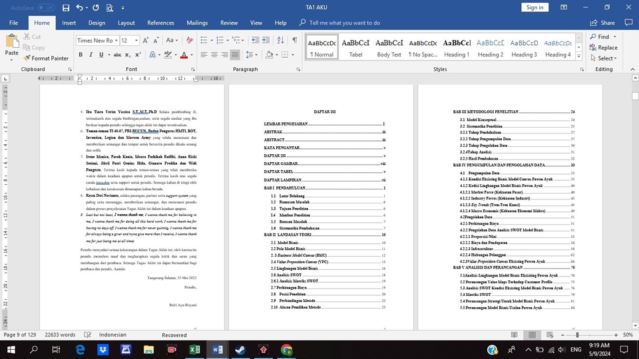Toggle Bold formatting
Image resolution: width=639 pixels, height=359 pixels.
pyautogui.click(x=81, y=55)
